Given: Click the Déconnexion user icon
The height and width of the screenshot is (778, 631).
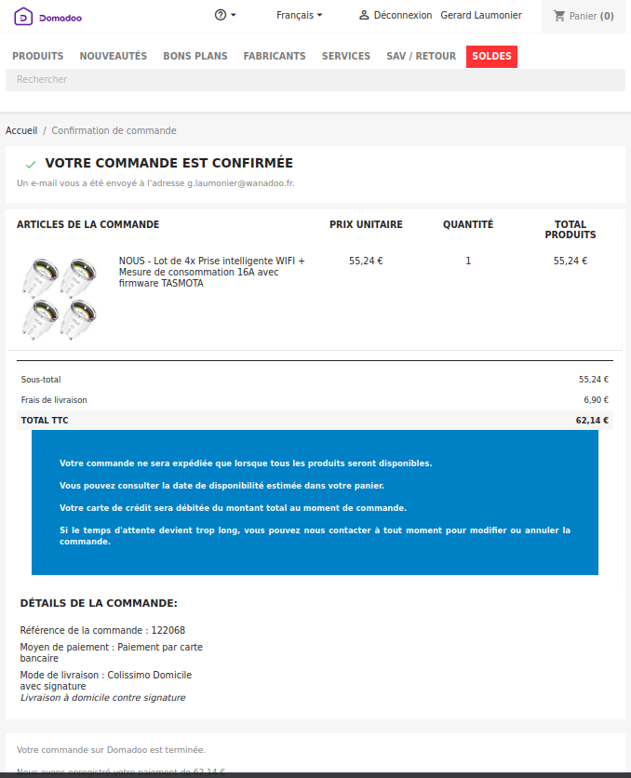Looking at the screenshot, I should click(x=365, y=16).
